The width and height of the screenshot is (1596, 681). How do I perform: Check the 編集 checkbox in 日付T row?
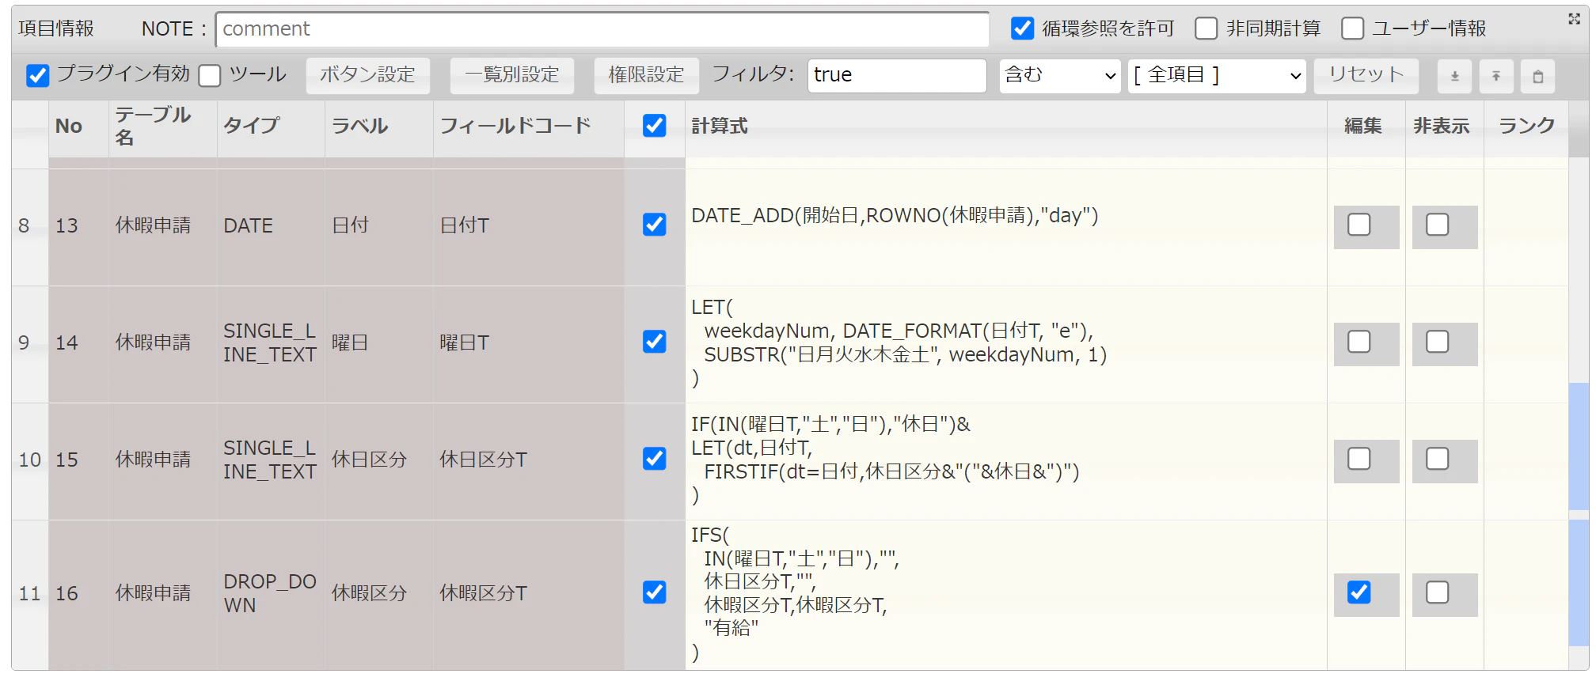(x=1359, y=225)
